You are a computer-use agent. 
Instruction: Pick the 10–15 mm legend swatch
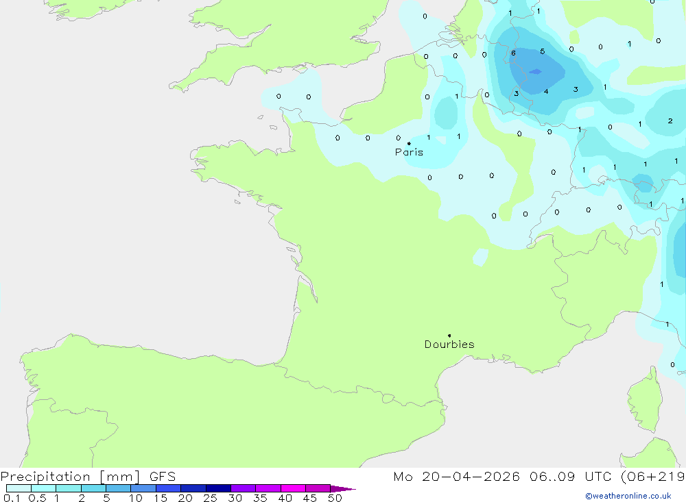143,488
